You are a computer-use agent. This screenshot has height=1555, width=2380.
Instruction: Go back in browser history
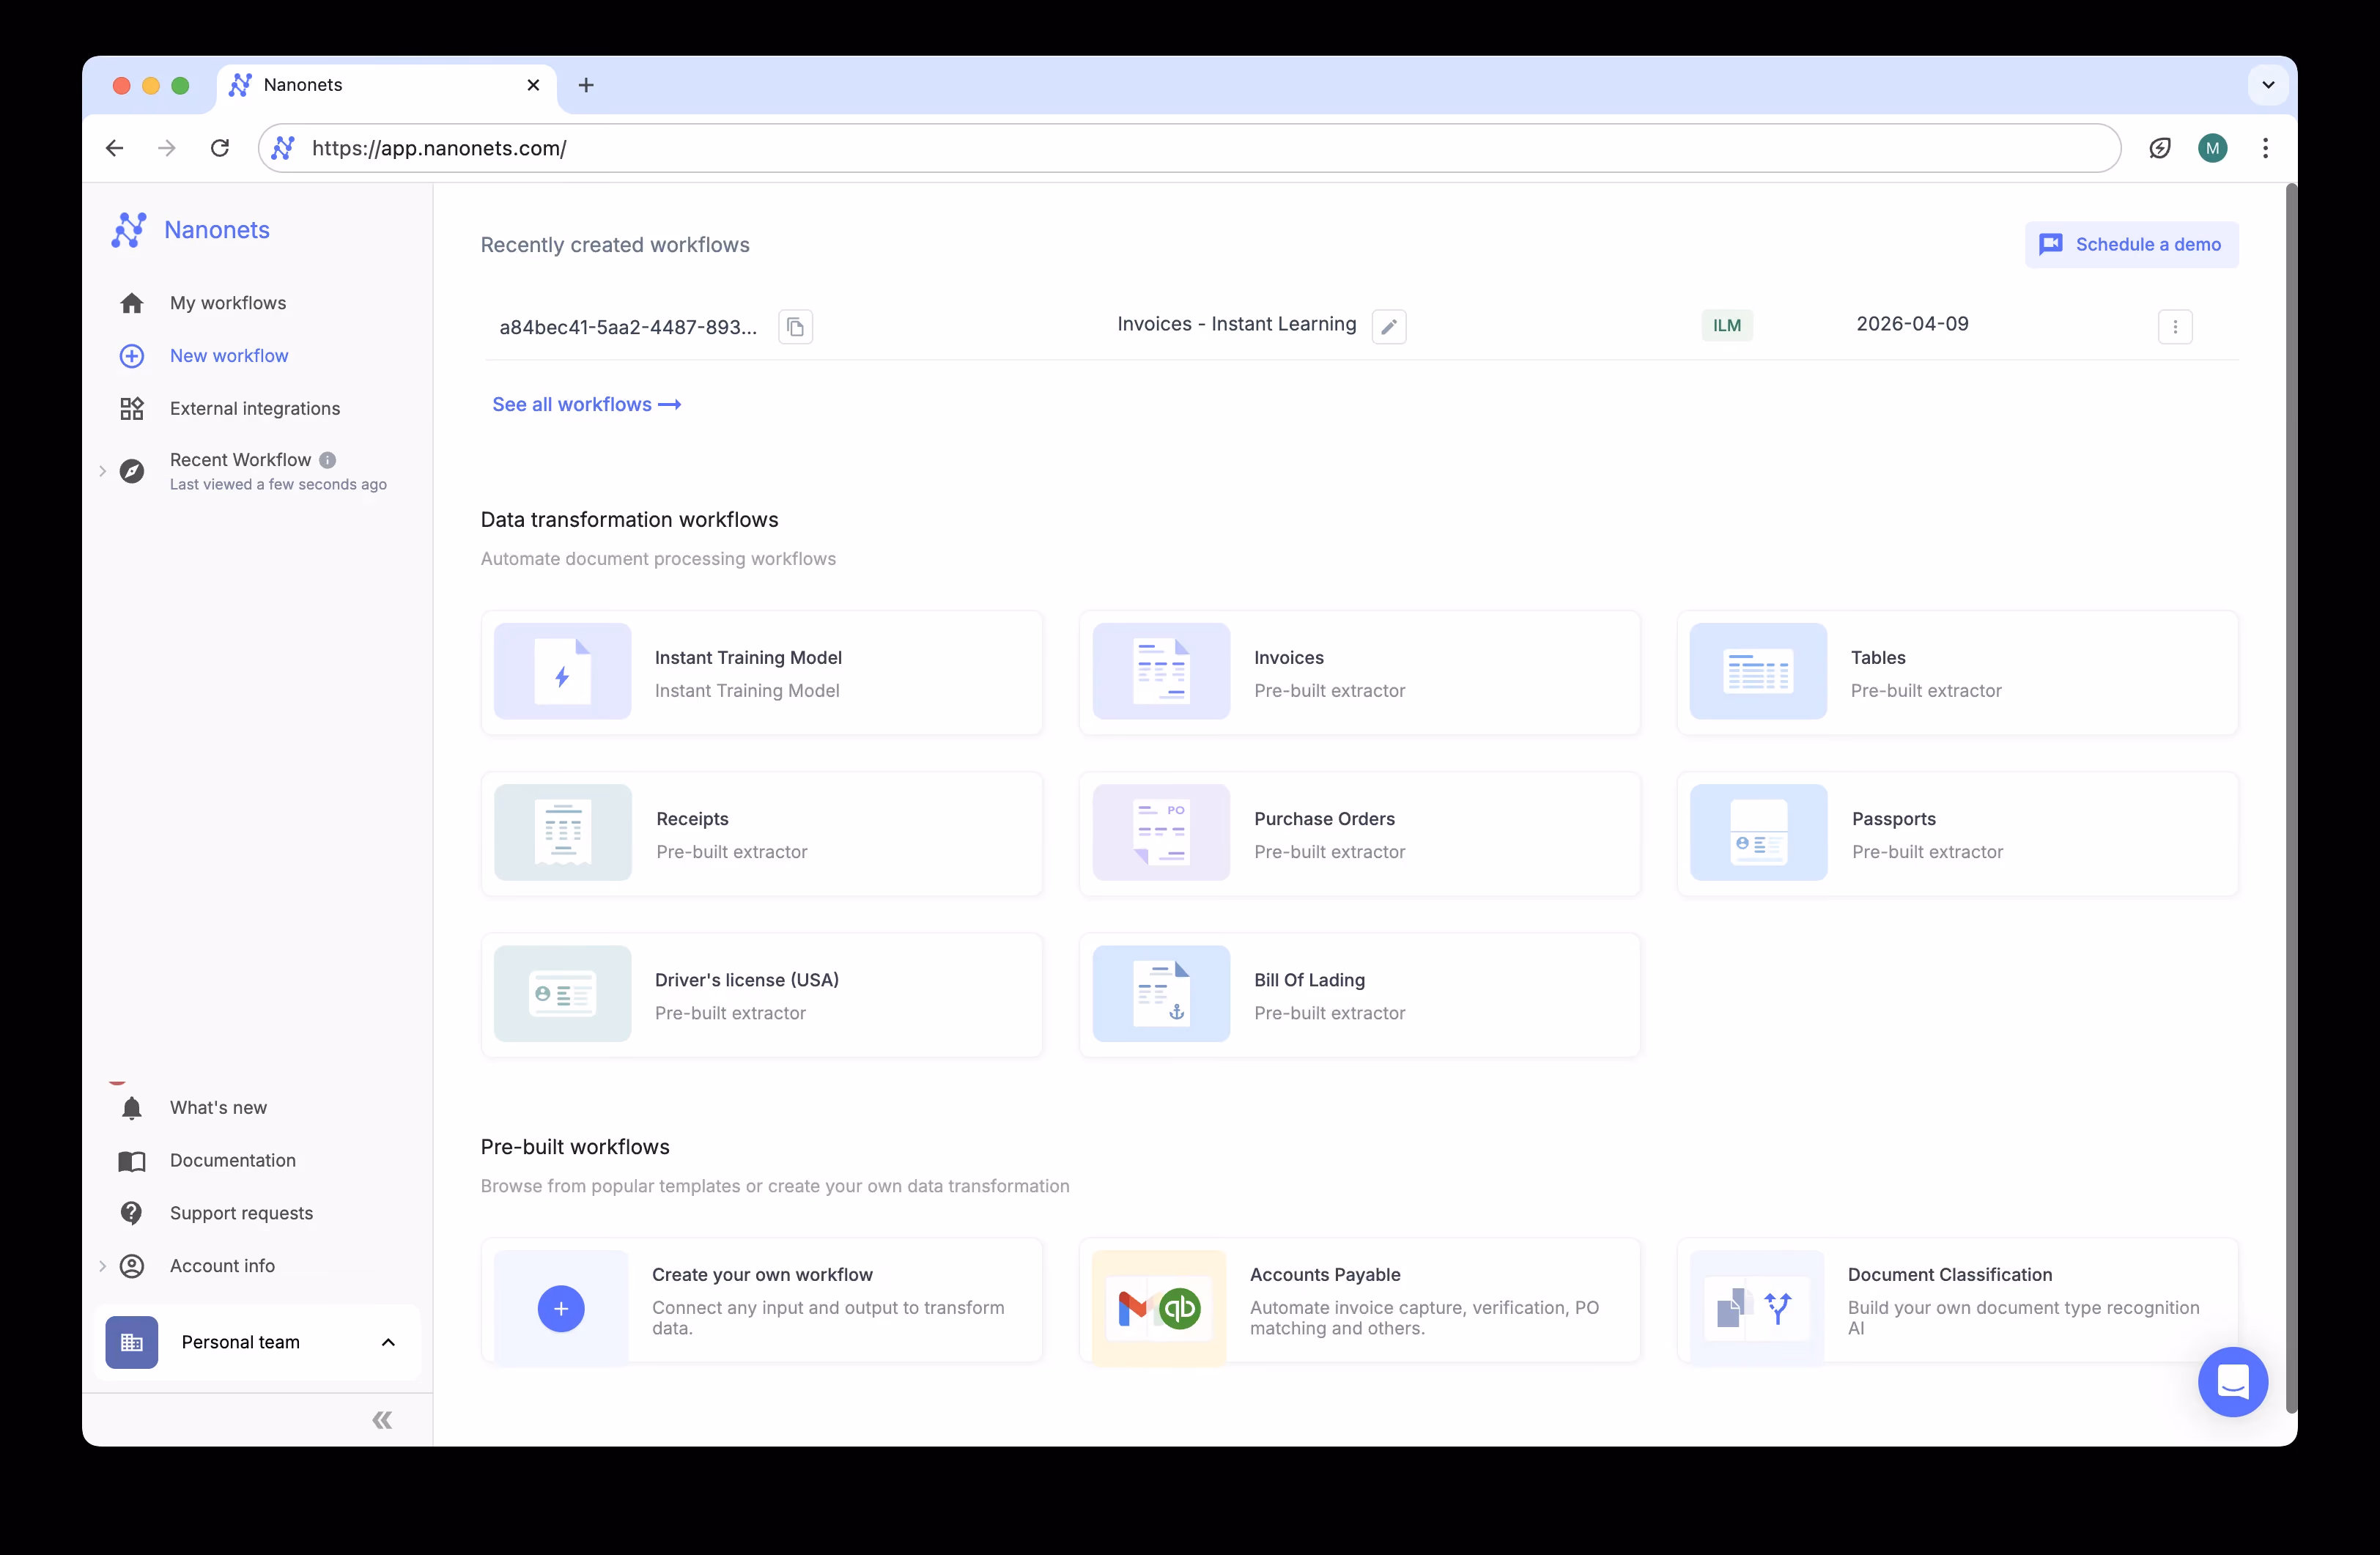pyautogui.click(x=115, y=148)
